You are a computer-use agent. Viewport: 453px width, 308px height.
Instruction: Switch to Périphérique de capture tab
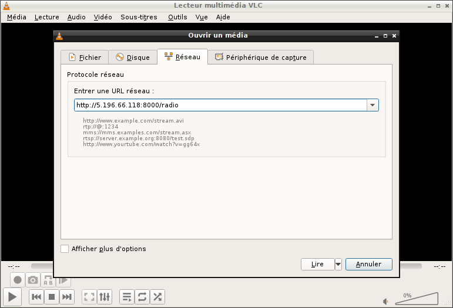pos(261,57)
